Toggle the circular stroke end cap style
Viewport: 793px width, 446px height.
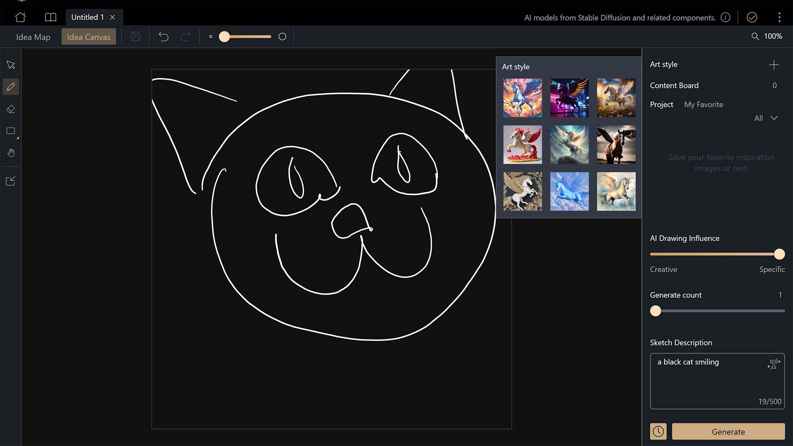(x=282, y=36)
